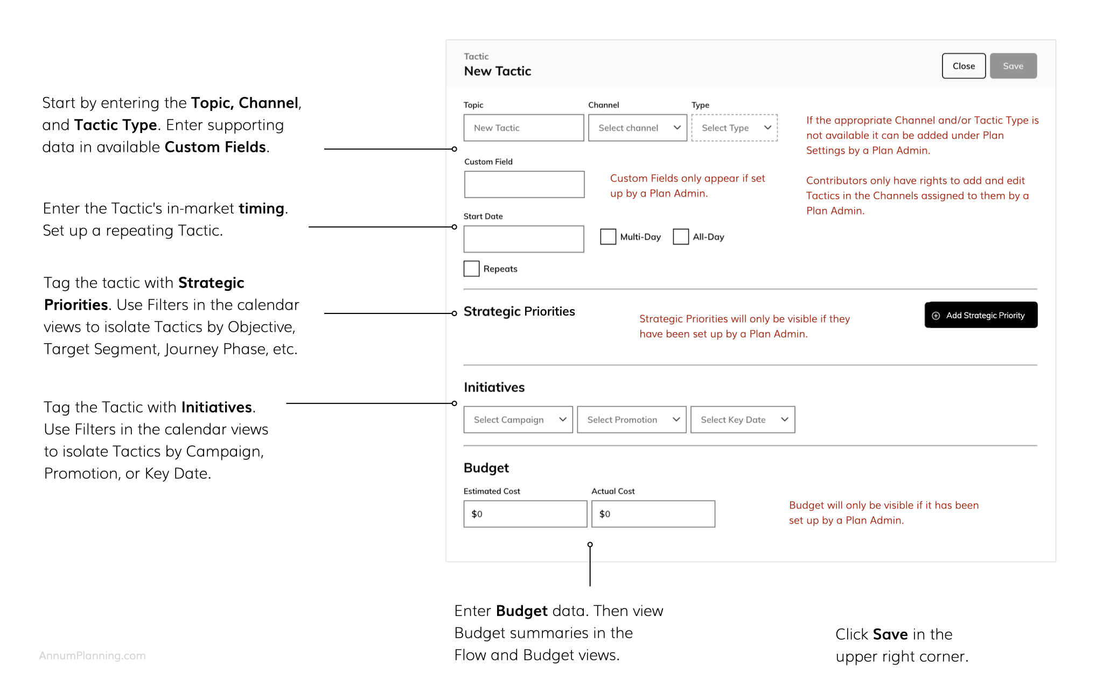Click the Select Promotion chevron arrow
Screen dimensions: 1103x699
click(x=676, y=420)
